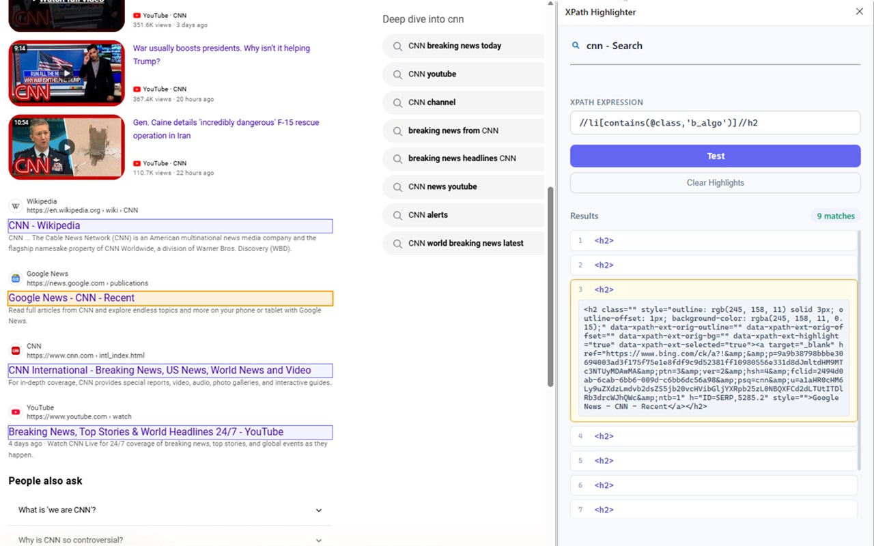The width and height of the screenshot is (874, 546).
Task: Click the search magnifier icon beside 'cnn - Search'
Action: pyautogui.click(x=576, y=46)
